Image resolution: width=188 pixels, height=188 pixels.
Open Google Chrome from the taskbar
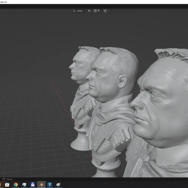(x=16, y=185)
